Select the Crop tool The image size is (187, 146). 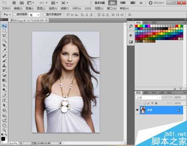coord(4,46)
